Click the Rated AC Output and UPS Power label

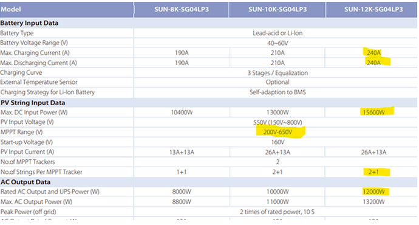tap(50, 192)
